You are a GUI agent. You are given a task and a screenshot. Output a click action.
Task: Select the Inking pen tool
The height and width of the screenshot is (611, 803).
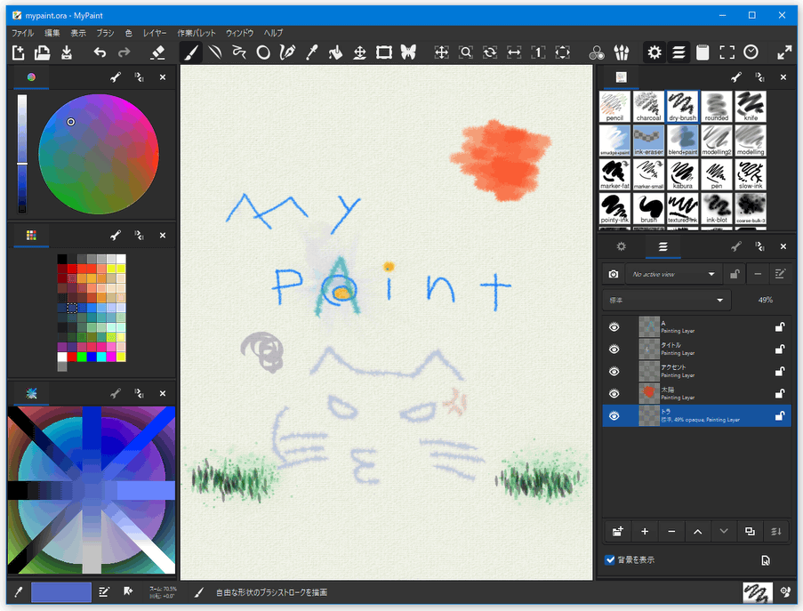pyautogui.click(x=288, y=52)
